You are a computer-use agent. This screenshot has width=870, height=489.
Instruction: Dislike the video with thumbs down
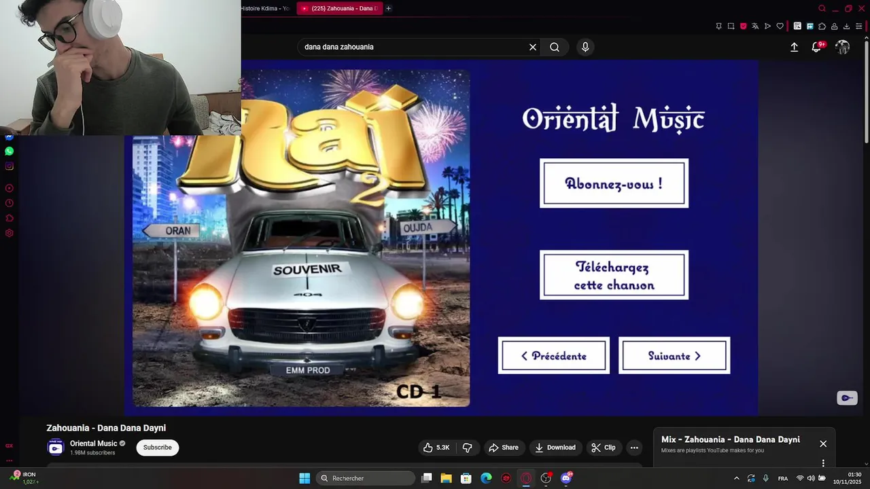pos(468,448)
